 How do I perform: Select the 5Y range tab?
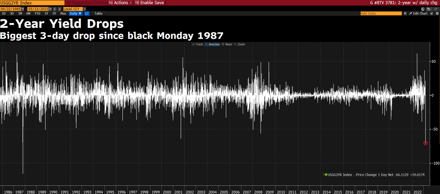54,14
